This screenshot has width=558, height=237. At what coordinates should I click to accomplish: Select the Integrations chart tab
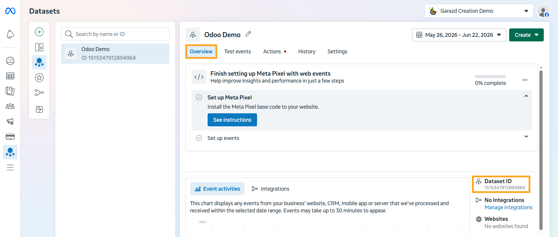(x=270, y=189)
